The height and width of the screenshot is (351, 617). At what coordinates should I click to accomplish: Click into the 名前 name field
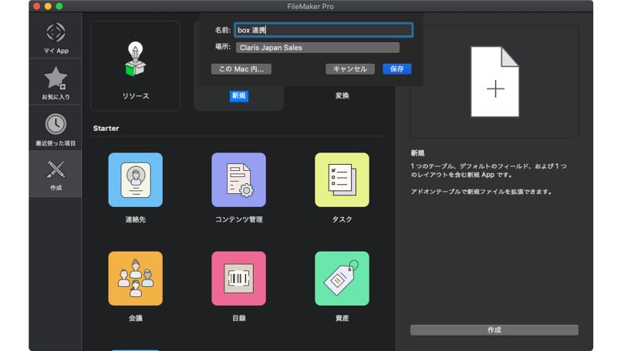coord(323,30)
